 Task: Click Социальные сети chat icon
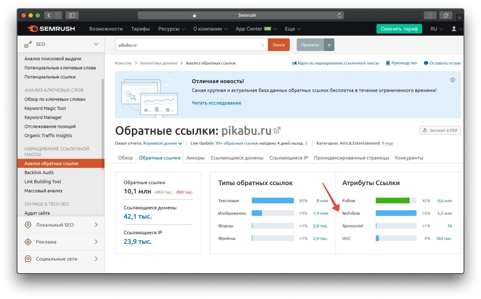coord(28,259)
